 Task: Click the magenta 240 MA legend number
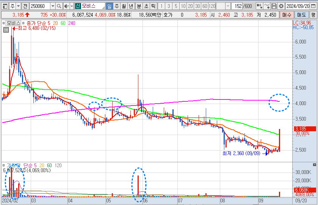tap(72, 23)
